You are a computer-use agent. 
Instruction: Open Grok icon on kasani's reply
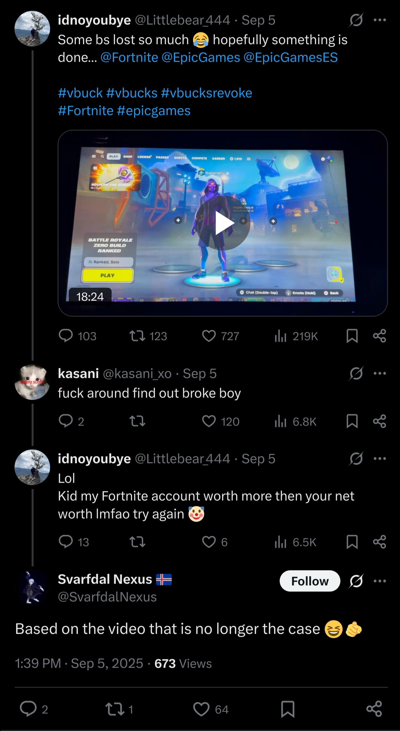click(x=356, y=373)
